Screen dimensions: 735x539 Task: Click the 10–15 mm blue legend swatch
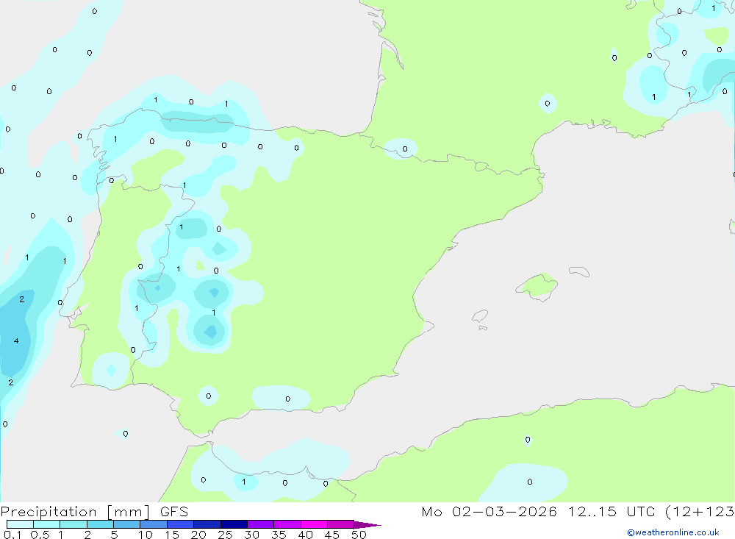[154, 524]
